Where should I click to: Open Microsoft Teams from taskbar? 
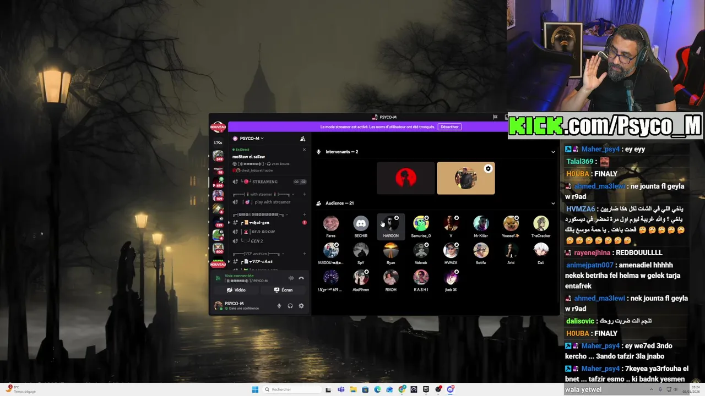pos(341,389)
